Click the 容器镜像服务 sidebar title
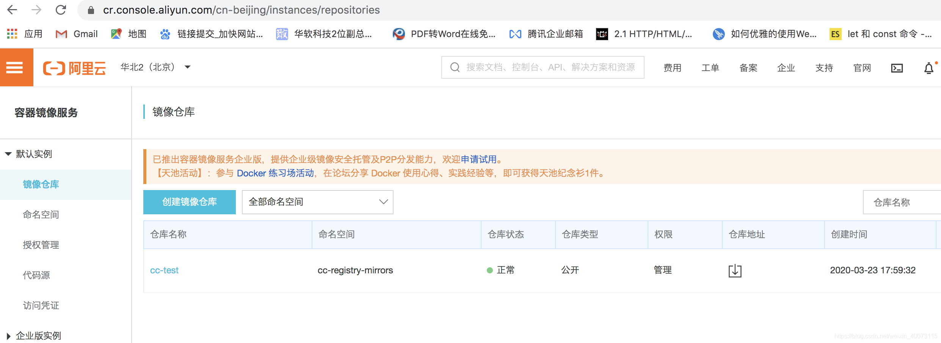Viewport: 941px width, 343px height. tap(46, 112)
